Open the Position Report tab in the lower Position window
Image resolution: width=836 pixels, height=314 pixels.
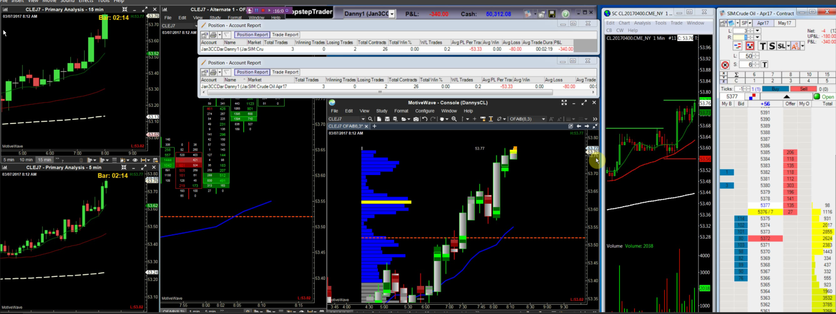(252, 72)
